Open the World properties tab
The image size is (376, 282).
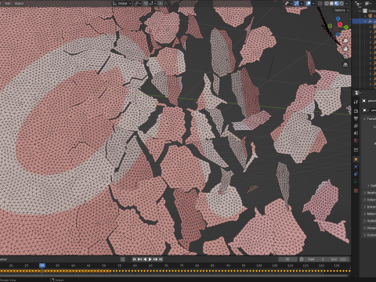(x=356, y=141)
